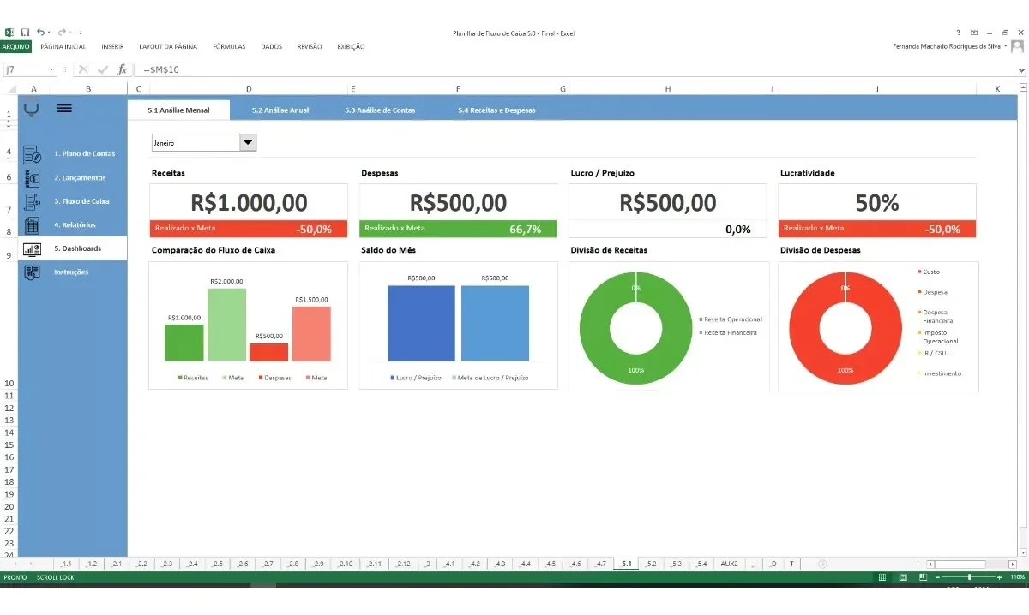
Task: Cancel formula entry with X icon
Action: 83,69
